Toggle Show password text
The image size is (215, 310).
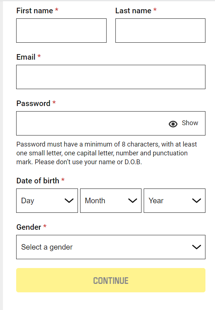click(190, 123)
